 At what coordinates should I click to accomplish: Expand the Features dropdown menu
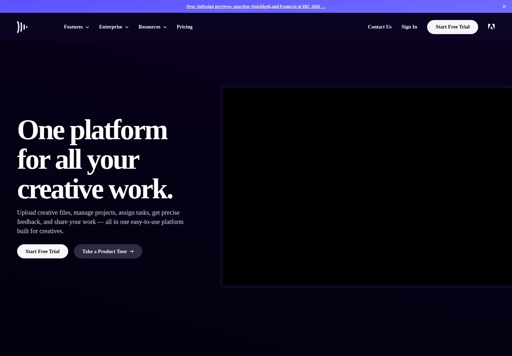tap(76, 27)
